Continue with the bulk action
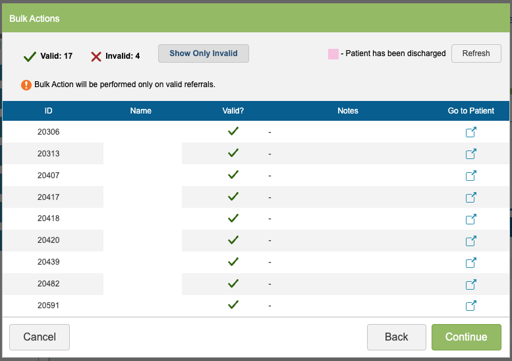The image size is (512, 361). [x=466, y=337]
